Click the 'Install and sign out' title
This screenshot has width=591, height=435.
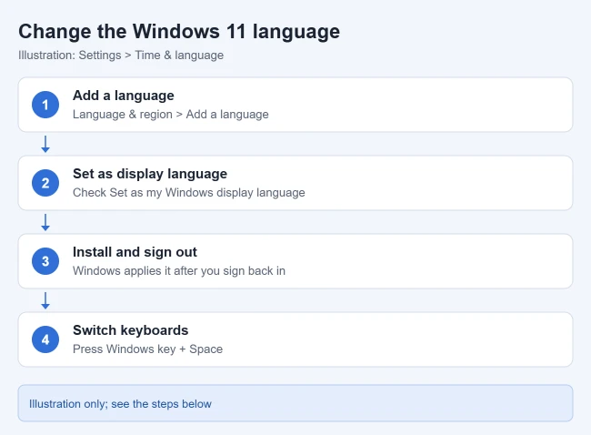(x=135, y=252)
